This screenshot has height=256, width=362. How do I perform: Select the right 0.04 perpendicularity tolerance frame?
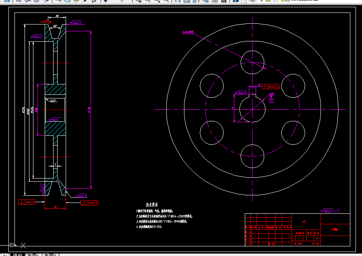(x=89, y=203)
